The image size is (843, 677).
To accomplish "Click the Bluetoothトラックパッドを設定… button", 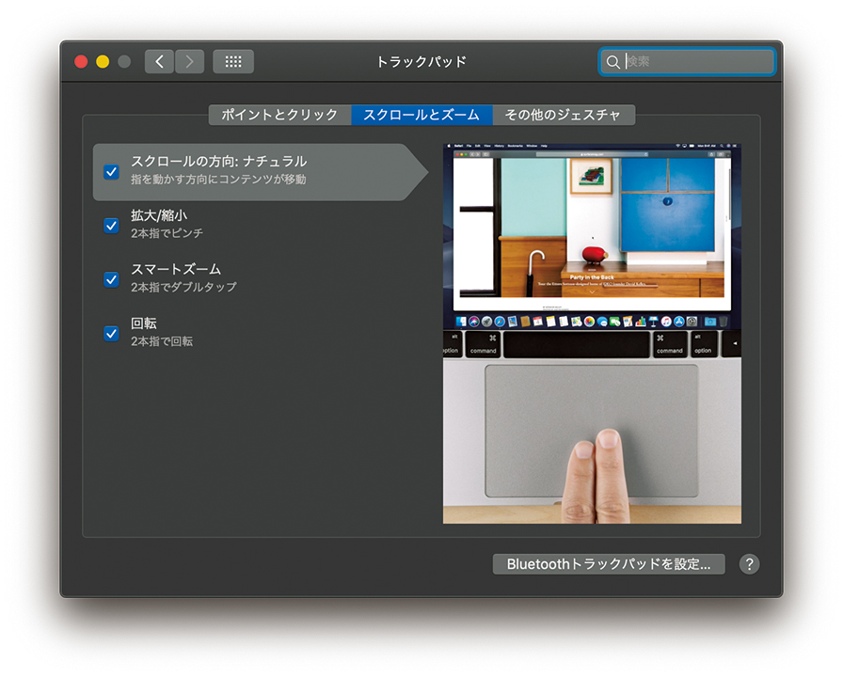I will 609,564.
